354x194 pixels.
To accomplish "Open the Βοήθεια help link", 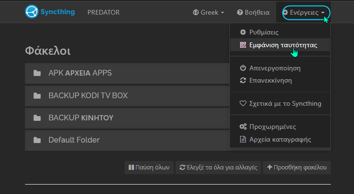I will pyautogui.click(x=253, y=12).
